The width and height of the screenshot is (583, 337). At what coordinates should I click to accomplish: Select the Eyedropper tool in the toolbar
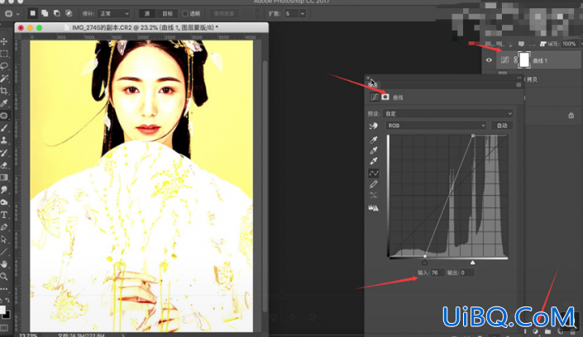[x=4, y=103]
